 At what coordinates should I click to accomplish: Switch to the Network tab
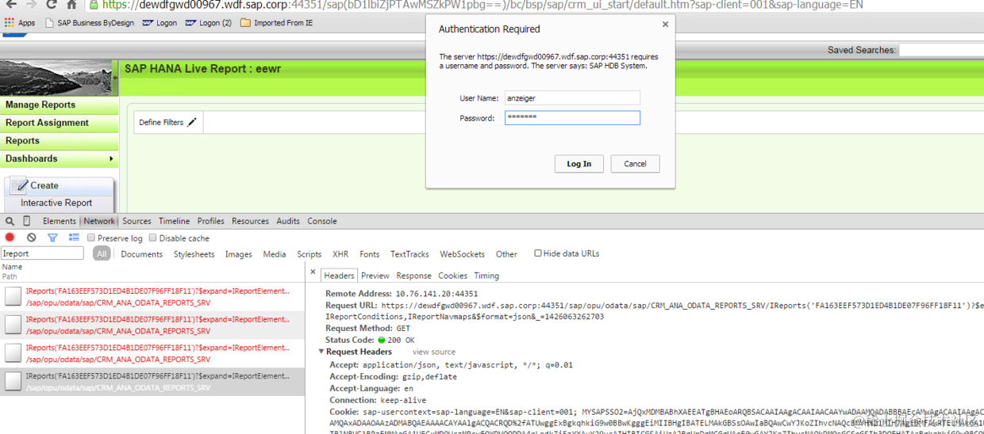[x=99, y=222]
